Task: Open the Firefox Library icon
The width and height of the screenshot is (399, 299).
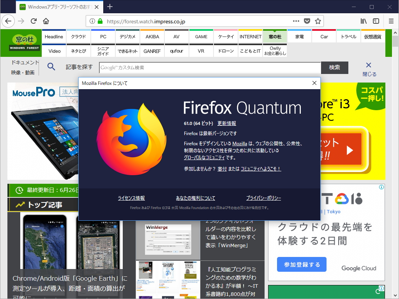Action: [364, 21]
